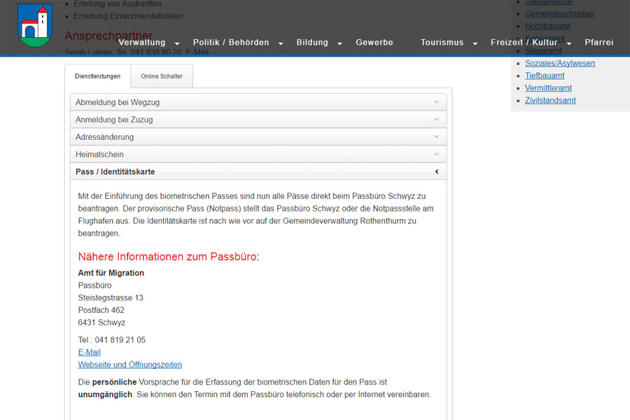Click the Rothenthurm coat of arms logo
The height and width of the screenshot is (420, 630).
coord(36,25)
